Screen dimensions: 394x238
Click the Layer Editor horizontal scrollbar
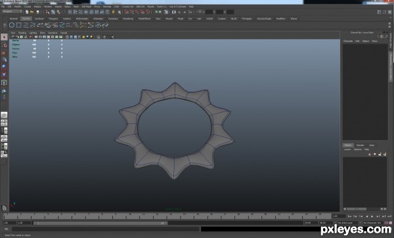coord(365,209)
